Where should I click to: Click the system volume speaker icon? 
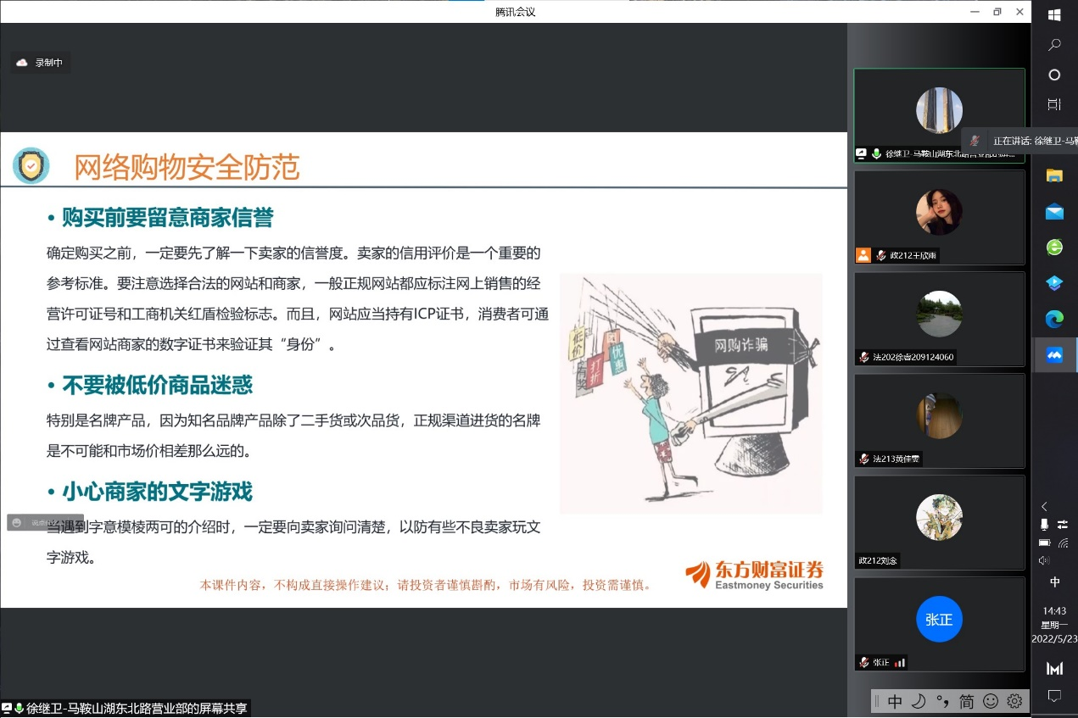(1044, 560)
